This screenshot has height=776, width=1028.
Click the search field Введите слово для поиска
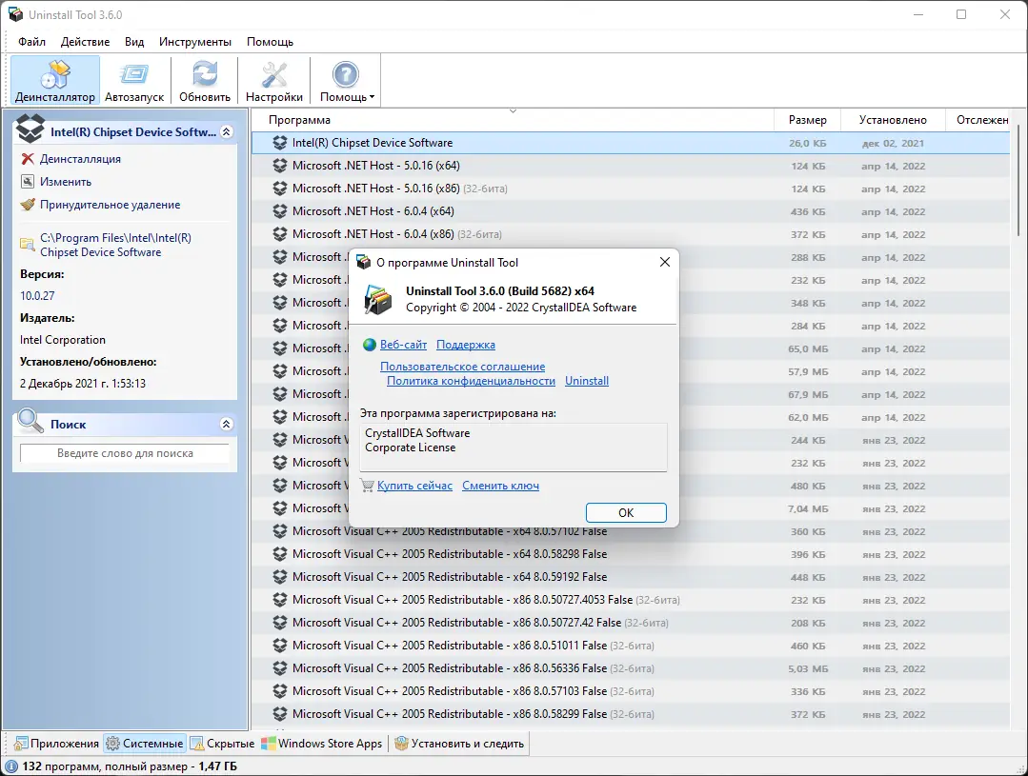(x=125, y=453)
